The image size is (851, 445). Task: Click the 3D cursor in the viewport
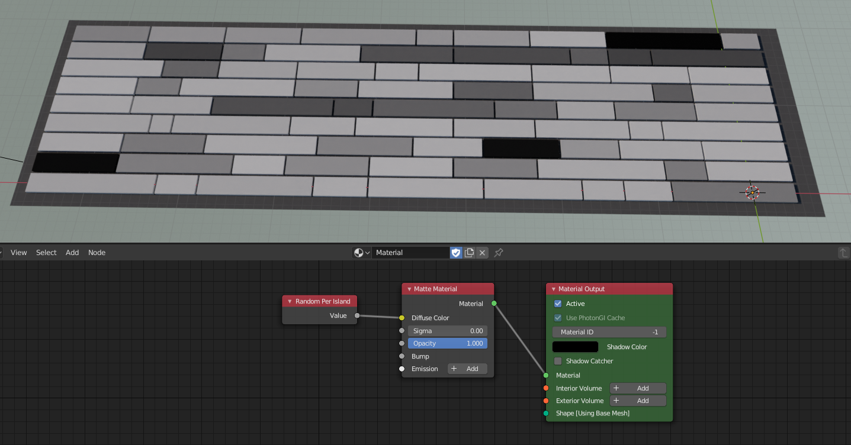point(752,192)
